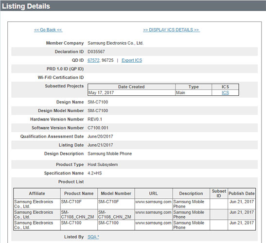Click Design Description value Samsung Mobile Phone
The height and width of the screenshot is (243, 266).
[x=109, y=154]
